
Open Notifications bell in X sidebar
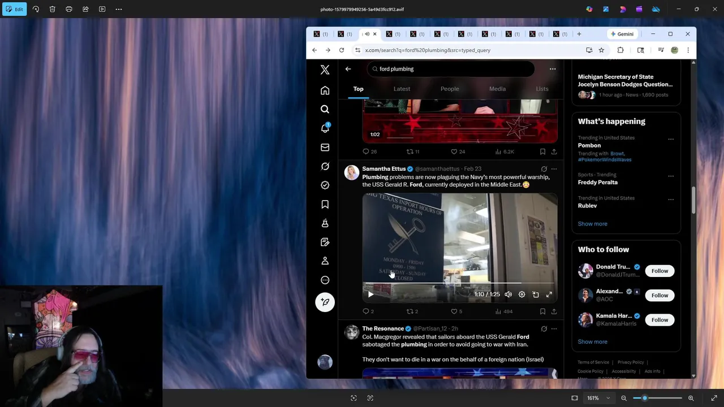click(325, 128)
